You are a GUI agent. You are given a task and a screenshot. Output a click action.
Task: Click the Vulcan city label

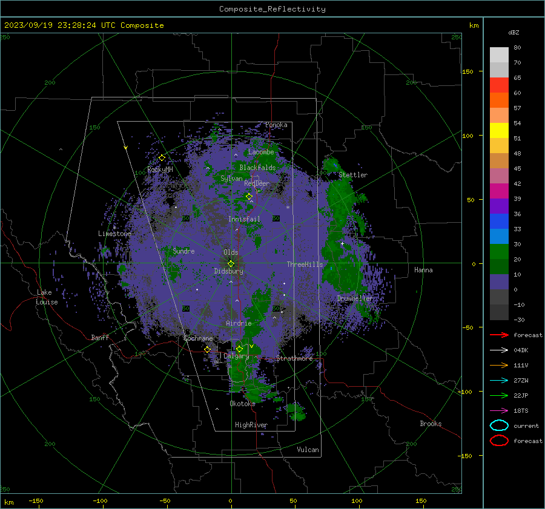pos(308,450)
